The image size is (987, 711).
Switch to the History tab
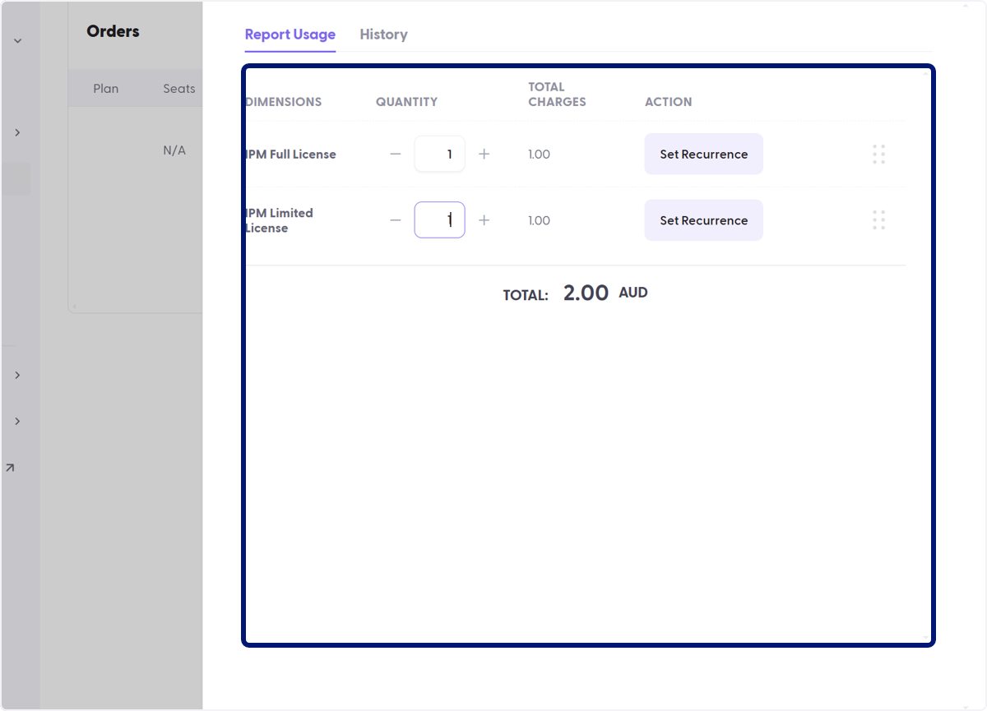pos(383,35)
